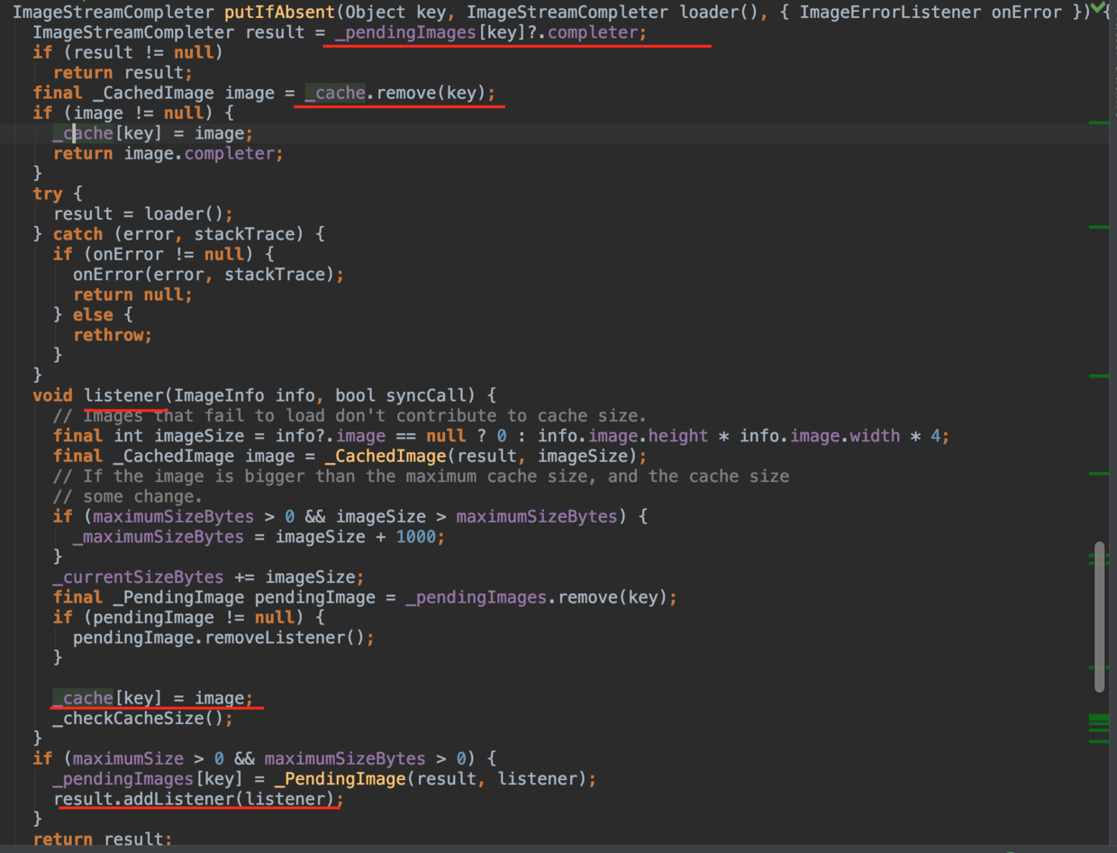The image size is (1117, 853).
Task: Click the _currentSizeBytes field
Action: point(138,577)
